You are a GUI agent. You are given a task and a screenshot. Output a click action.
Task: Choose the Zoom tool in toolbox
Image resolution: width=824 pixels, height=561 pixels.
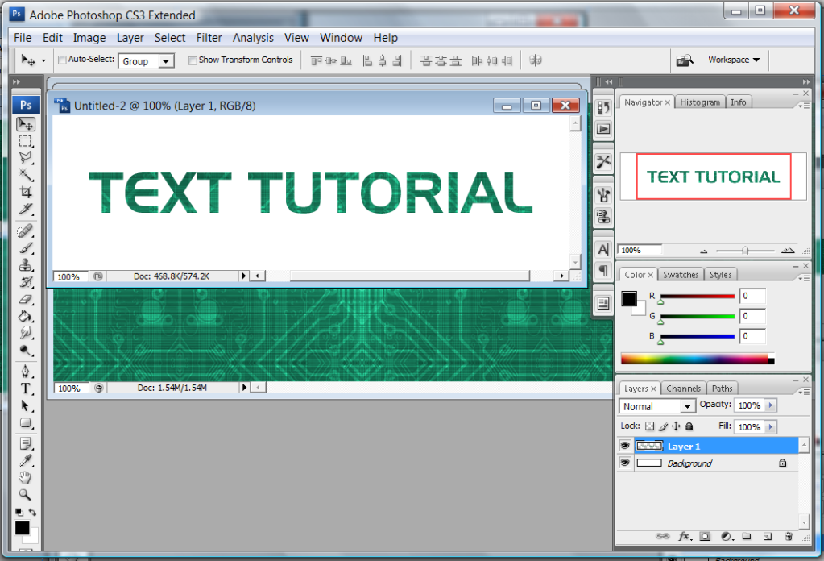click(x=26, y=495)
